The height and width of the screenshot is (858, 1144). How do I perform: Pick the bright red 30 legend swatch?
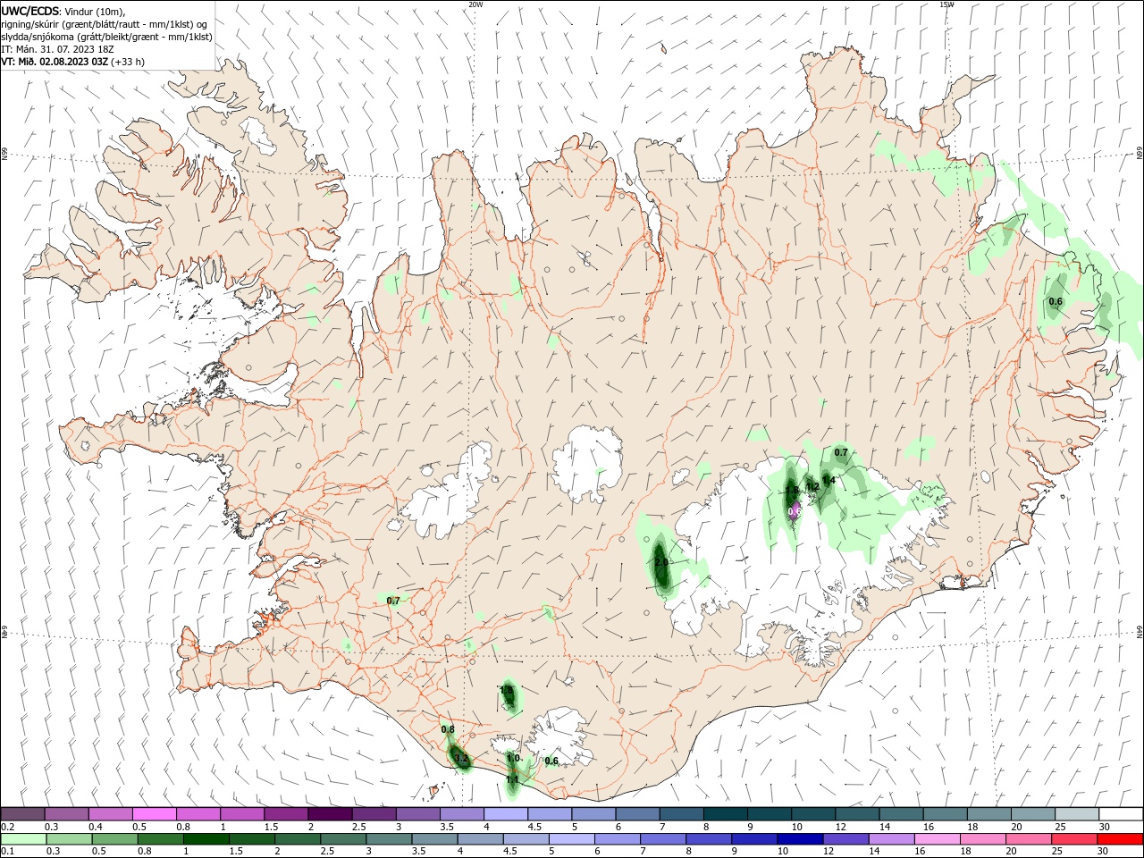1119,839
